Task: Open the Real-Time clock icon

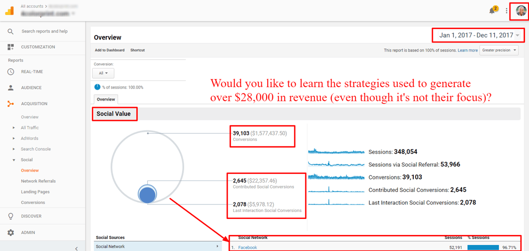Action: click(x=11, y=71)
